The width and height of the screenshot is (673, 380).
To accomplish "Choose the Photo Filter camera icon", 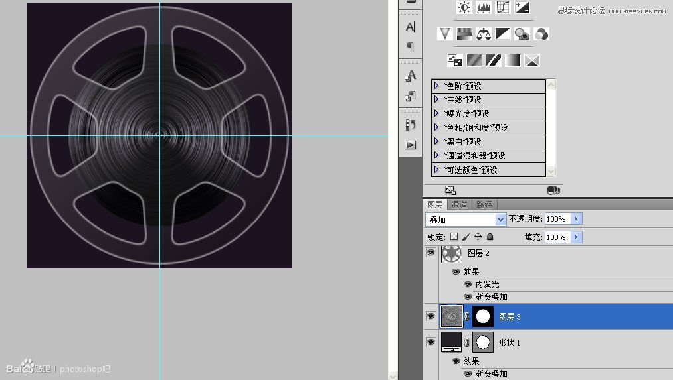I will (x=522, y=33).
